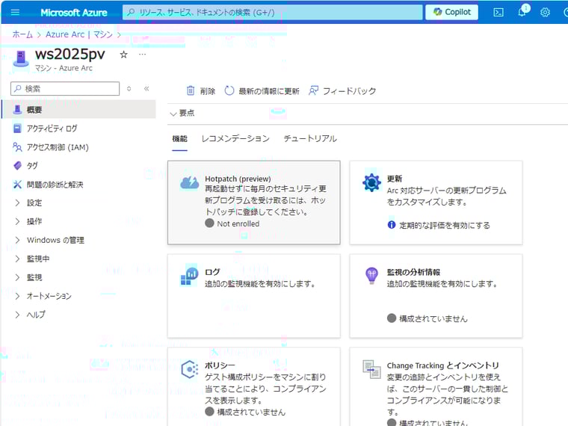Click the purple tag icon in sidebar
568x426 pixels.
tap(17, 166)
